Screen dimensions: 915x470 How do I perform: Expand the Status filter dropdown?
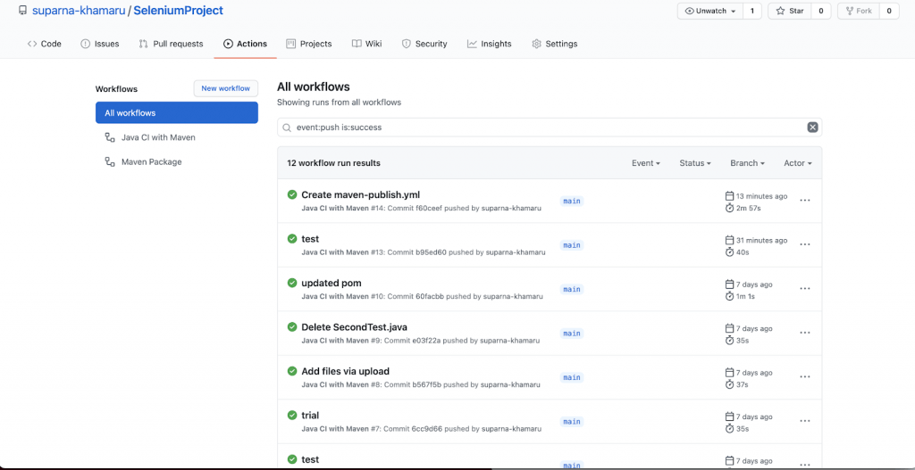[x=694, y=163]
